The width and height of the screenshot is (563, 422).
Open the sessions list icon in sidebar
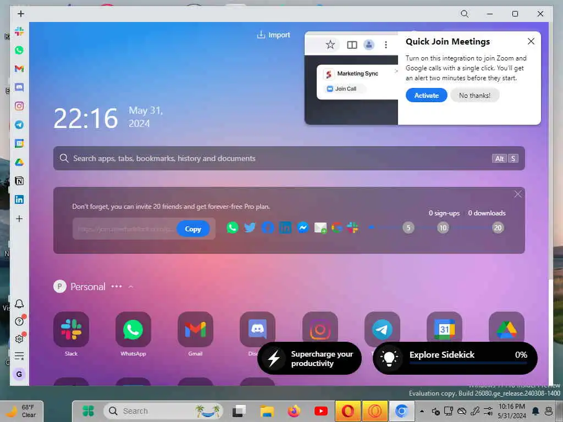19,356
